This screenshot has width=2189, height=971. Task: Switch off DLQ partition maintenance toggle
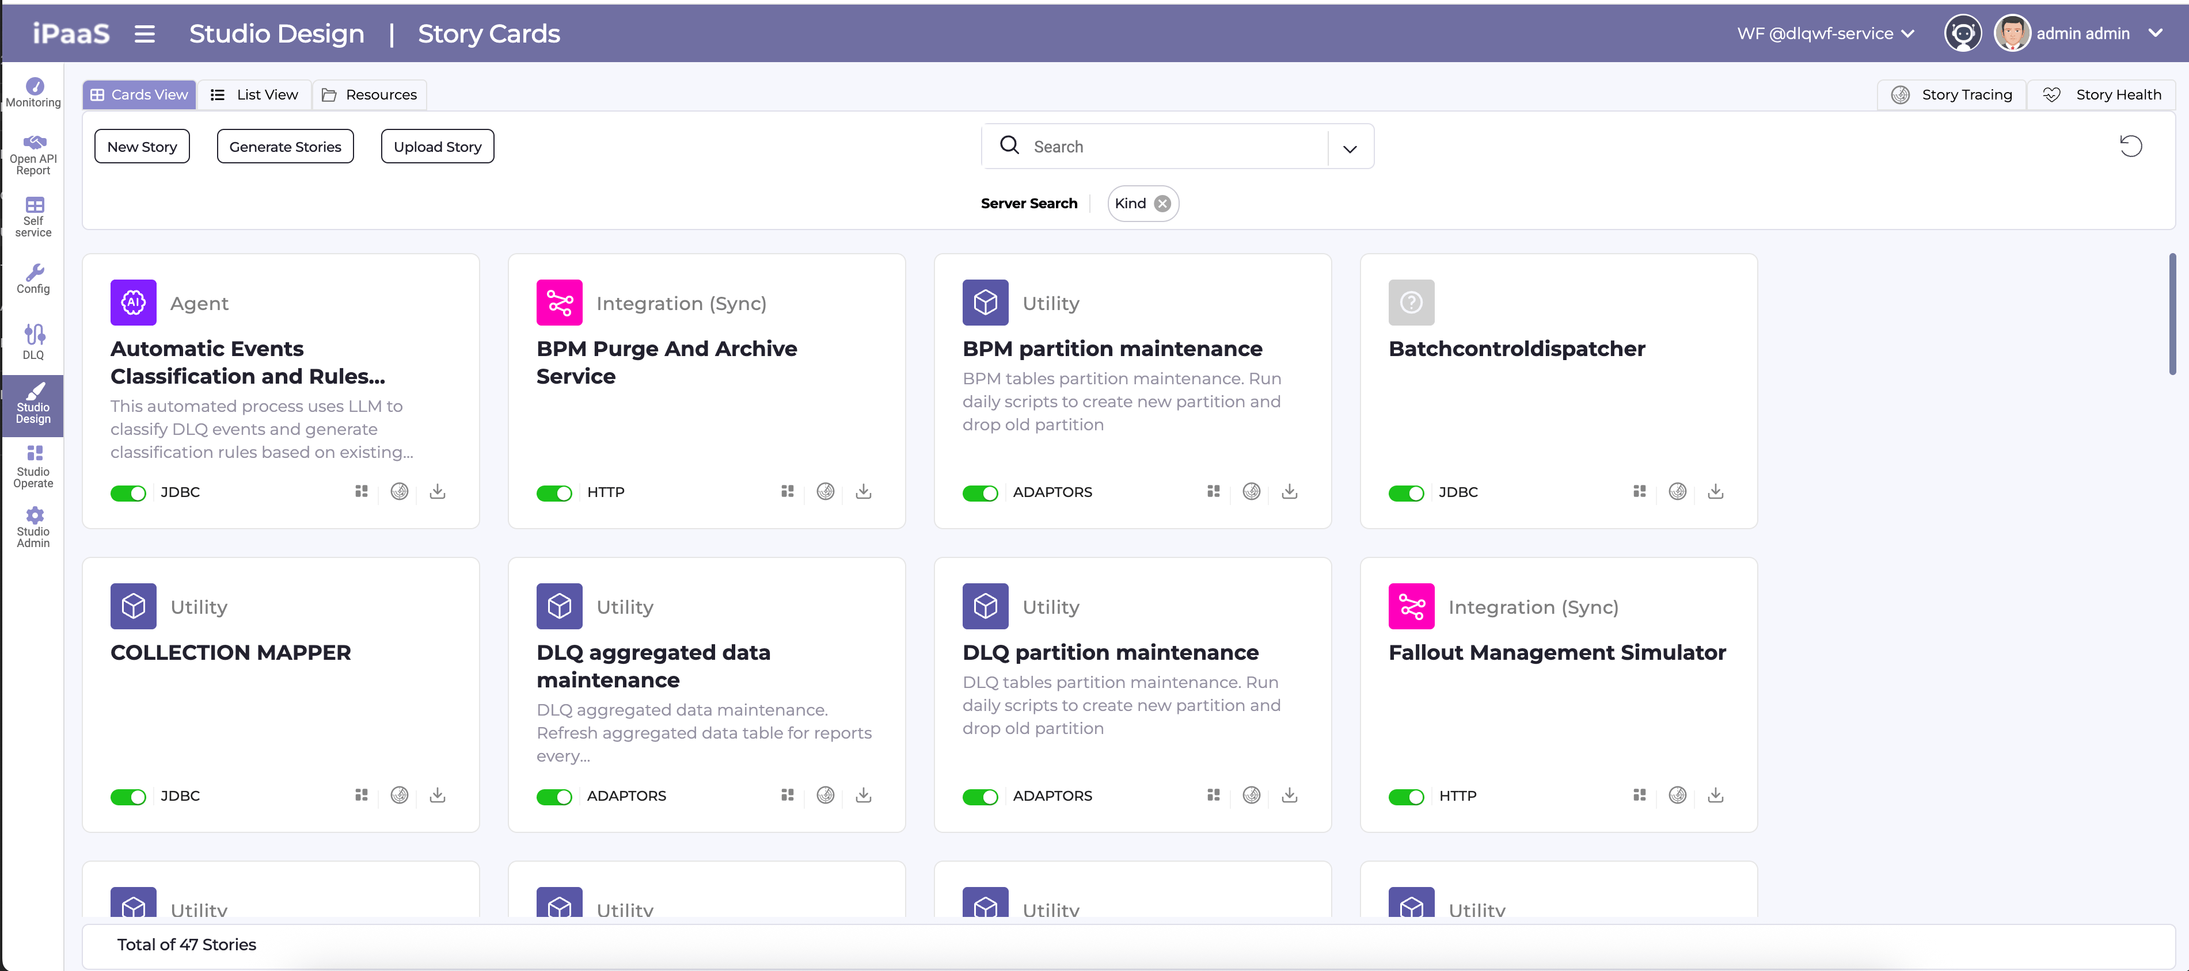[980, 797]
